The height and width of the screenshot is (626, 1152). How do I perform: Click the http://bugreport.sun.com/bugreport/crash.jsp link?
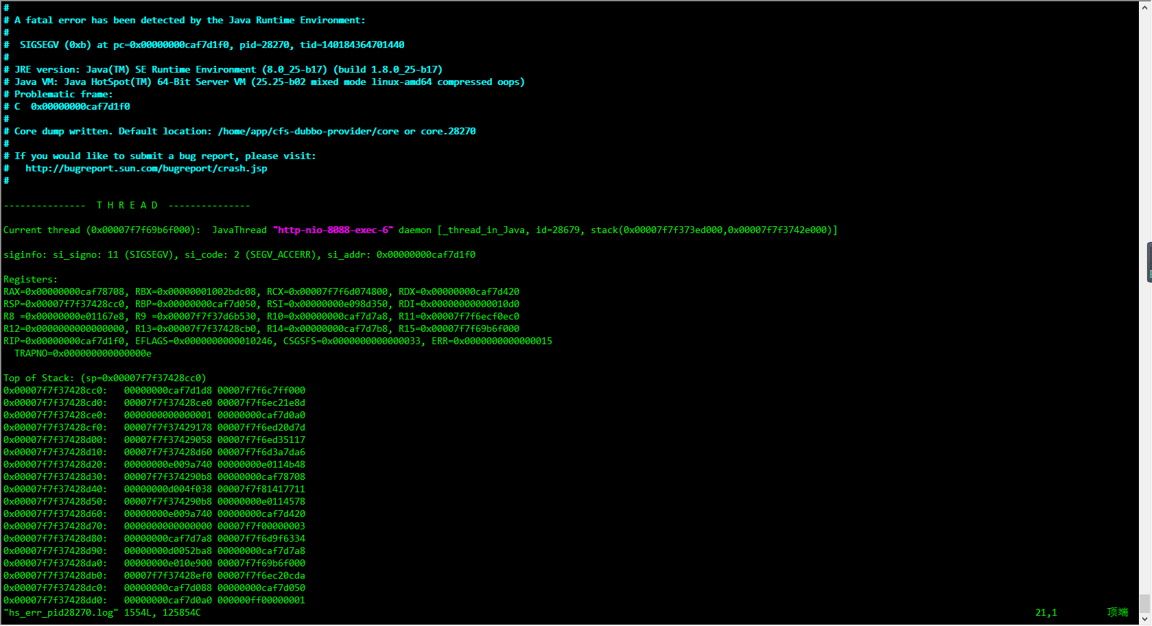[146, 168]
